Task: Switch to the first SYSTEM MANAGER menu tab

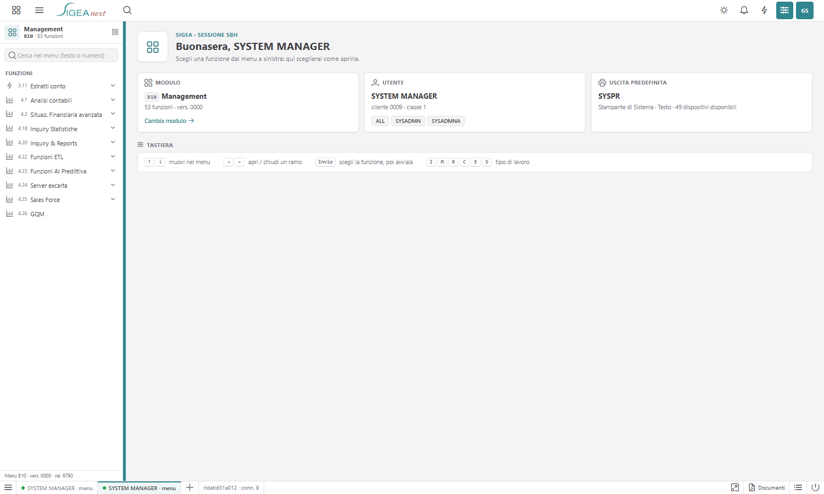Action: point(57,488)
